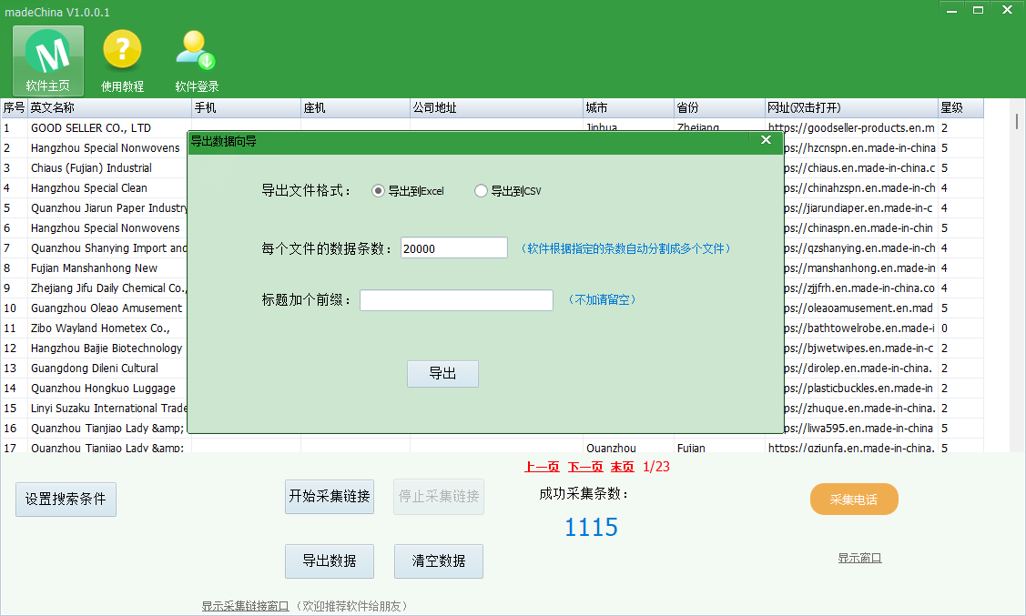The height and width of the screenshot is (616, 1026).
Task: Click the 每个文件的数据条数 input field
Action: [x=454, y=247]
